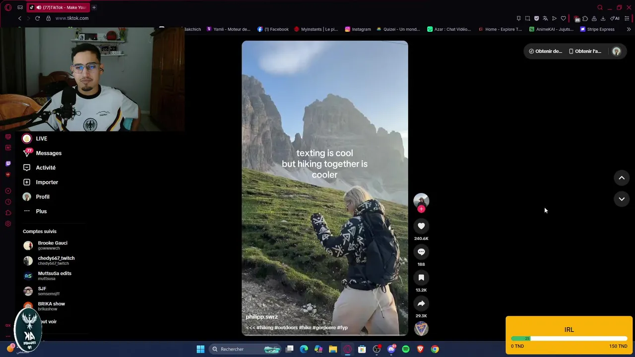Viewport: 635px width, 357px height.
Task: Share the video with the arrow icon
Action: click(421, 303)
